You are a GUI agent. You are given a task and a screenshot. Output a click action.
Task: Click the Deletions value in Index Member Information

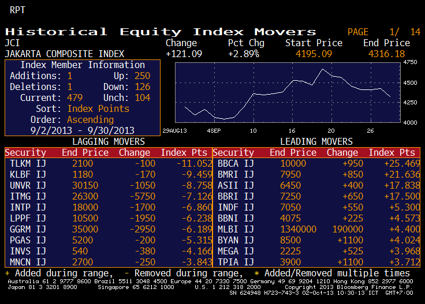tap(70, 87)
